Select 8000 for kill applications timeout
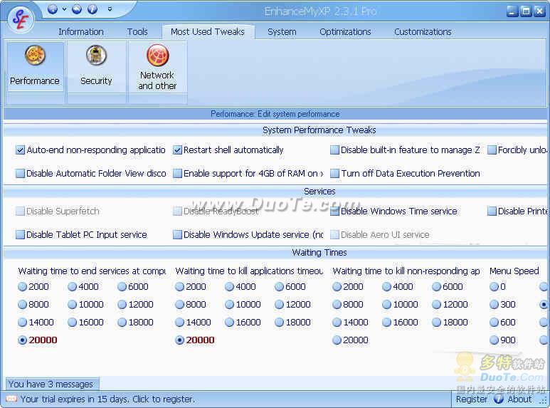Image resolution: width=550 pixels, height=408 pixels. [x=179, y=305]
